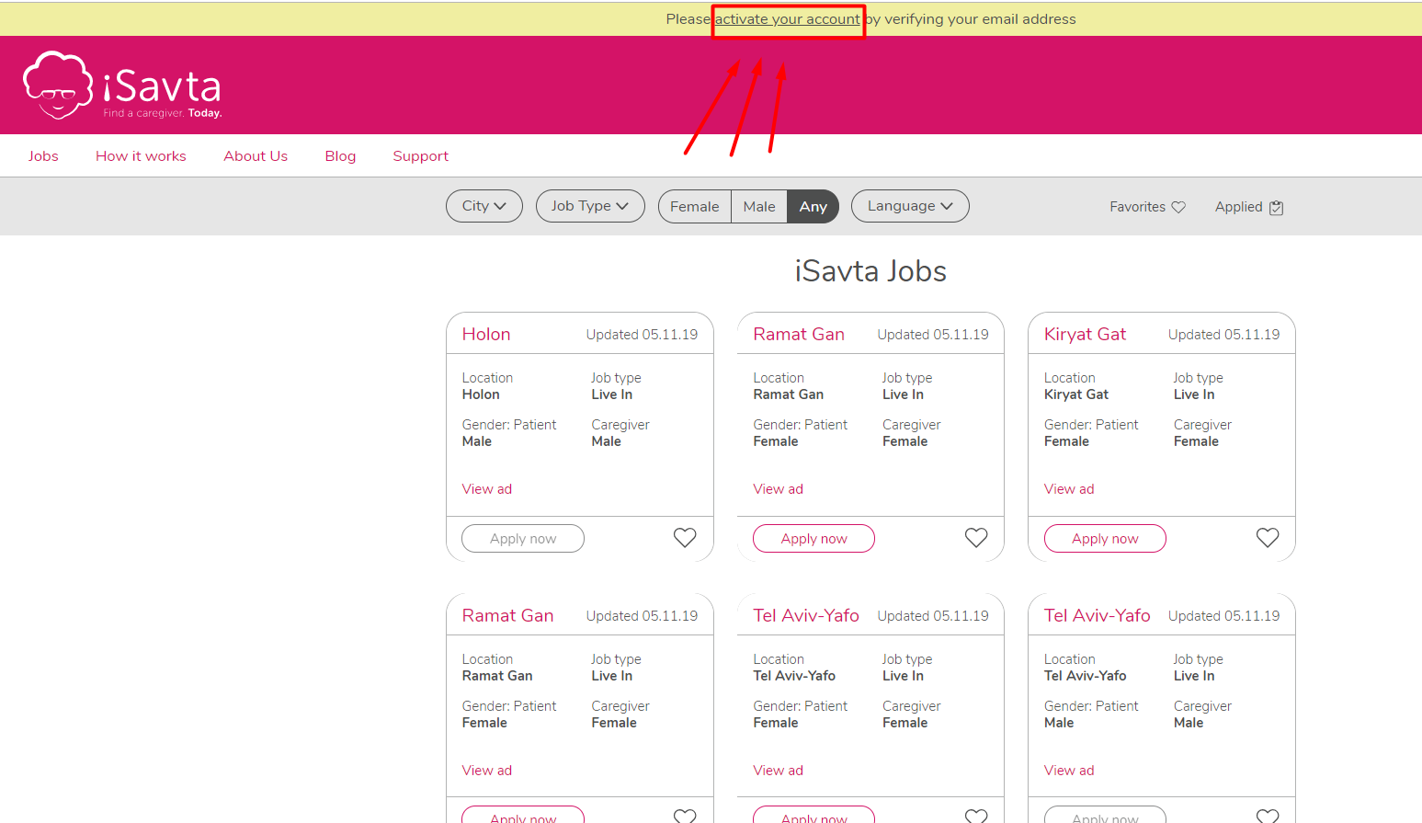The width and height of the screenshot is (1422, 823).
Task: View ad for the Holon job
Action: (487, 489)
